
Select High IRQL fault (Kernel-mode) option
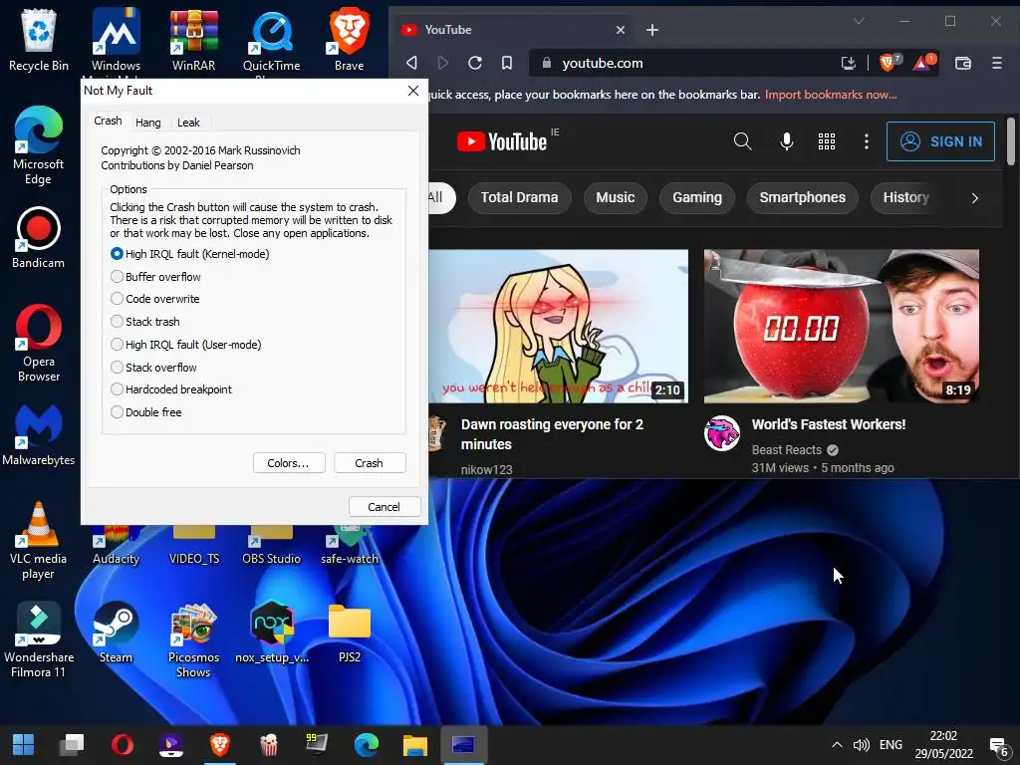tap(190, 254)
